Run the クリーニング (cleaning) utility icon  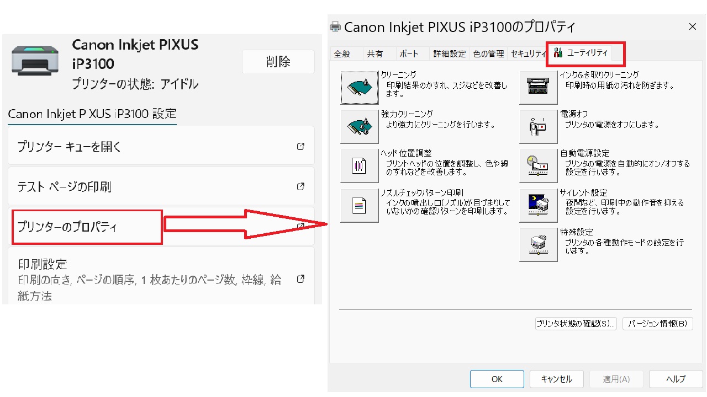point(359,87)
